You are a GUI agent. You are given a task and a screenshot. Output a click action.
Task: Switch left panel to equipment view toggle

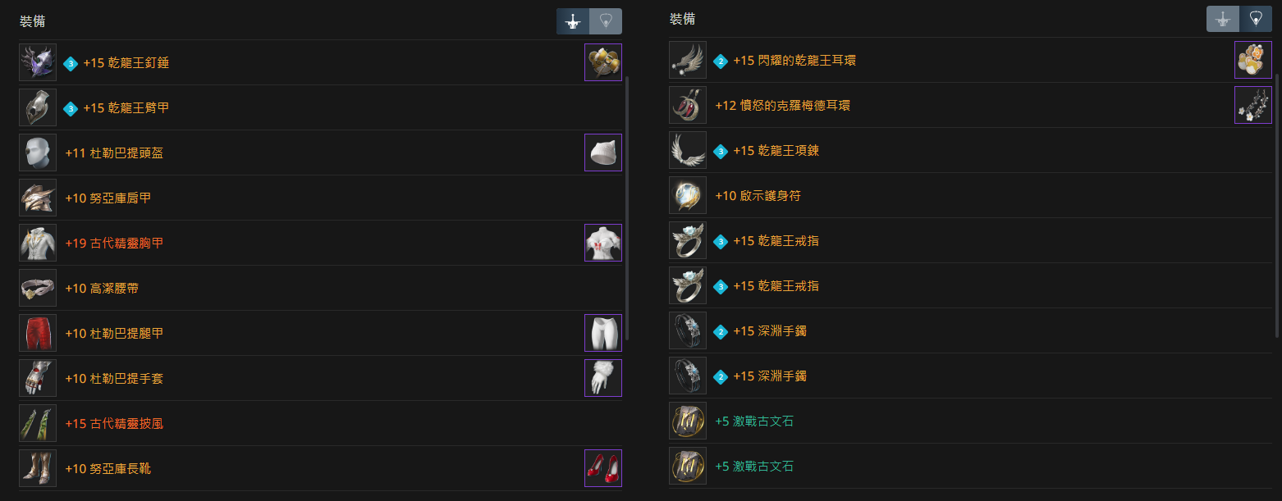573,21
